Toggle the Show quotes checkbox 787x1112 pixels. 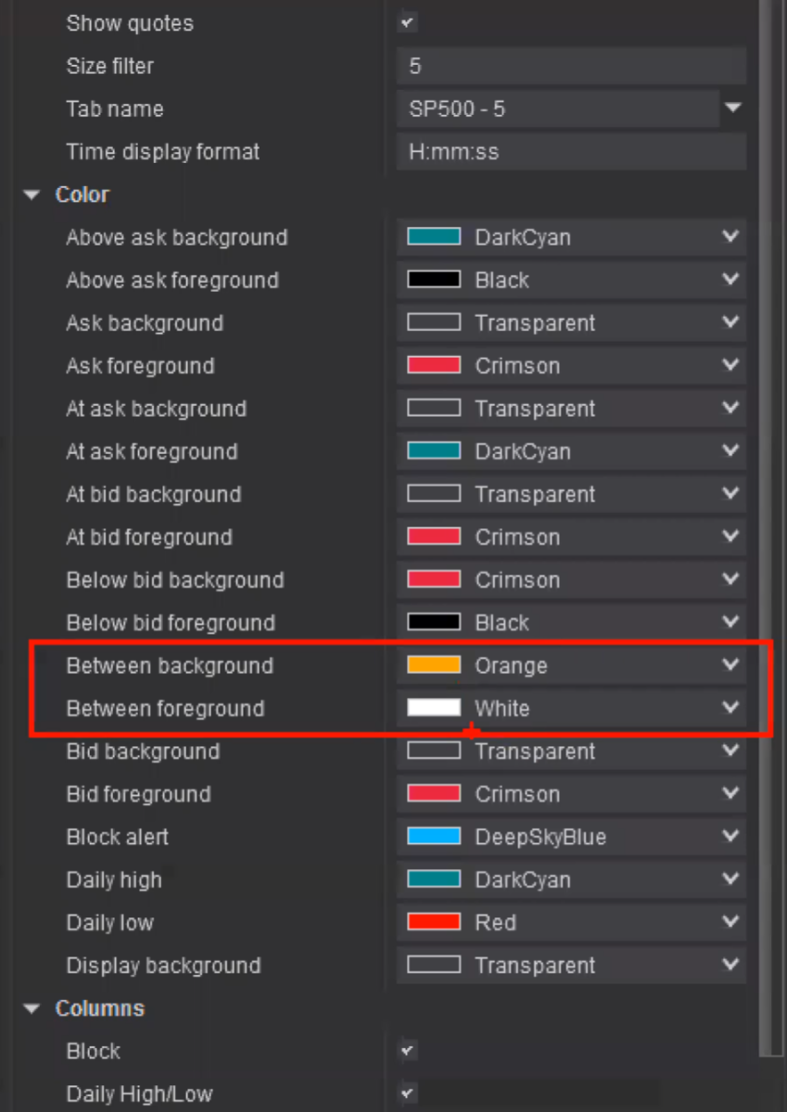(407, 23)
